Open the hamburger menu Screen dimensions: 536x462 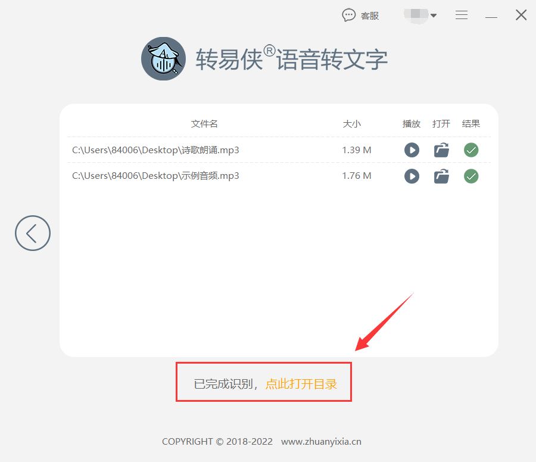tap(462, 15)
